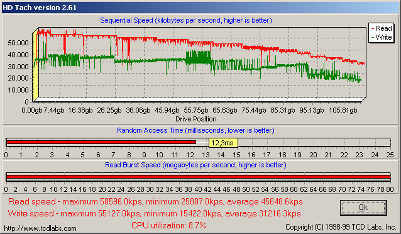Select the Write legend entry
Image resolution: width=401 pixels, height=234 pixels.
[x=381, y=37]
